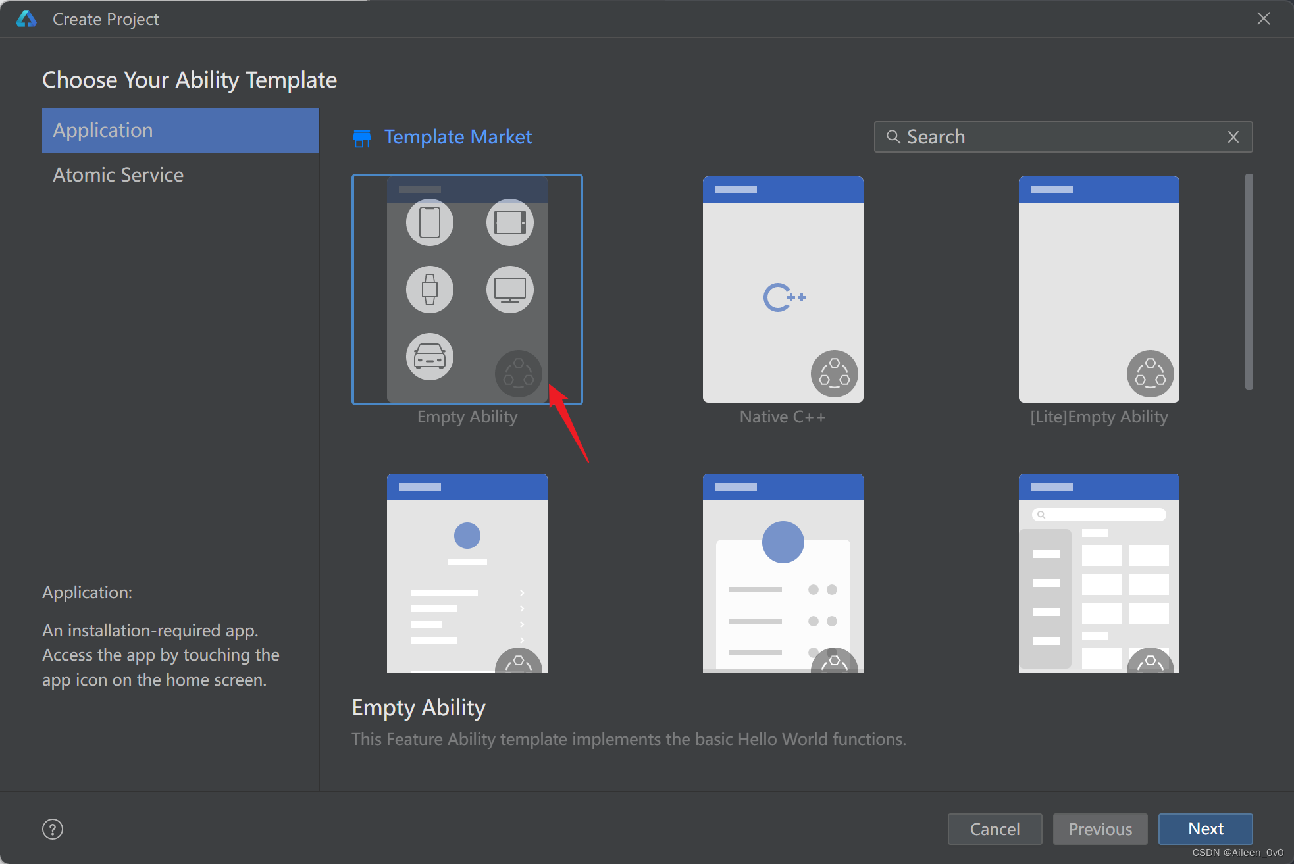Image resolution: width=1294 pixels, height=864 pixels.
Task: Click the Template Market store icon
Action: (x=361, y=138)
